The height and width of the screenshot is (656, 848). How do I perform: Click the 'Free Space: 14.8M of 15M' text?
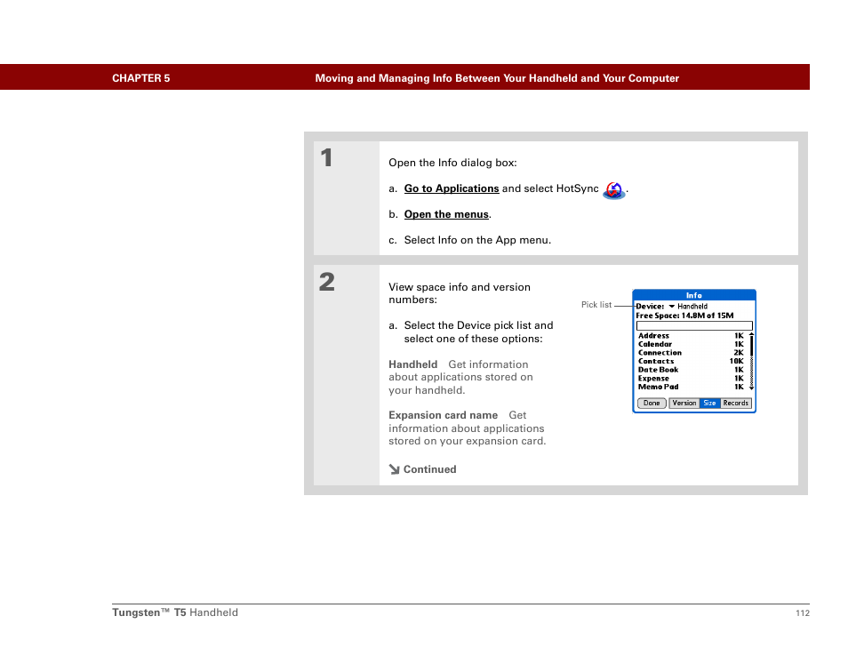tap(684, 316)
